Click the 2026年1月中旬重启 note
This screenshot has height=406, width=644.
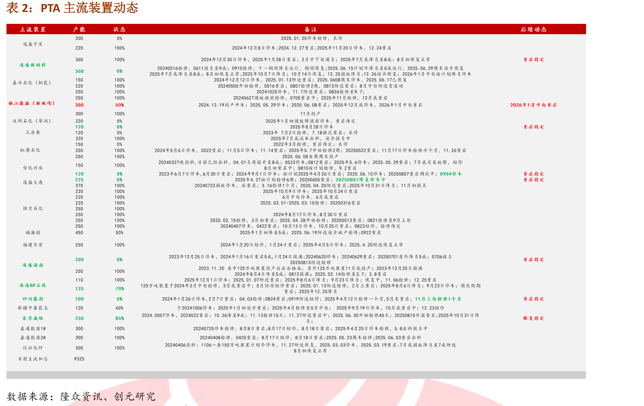click(534, 105)
